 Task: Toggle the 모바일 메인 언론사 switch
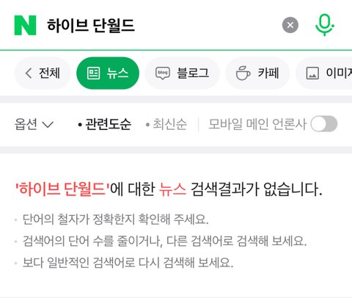[324, 124]
